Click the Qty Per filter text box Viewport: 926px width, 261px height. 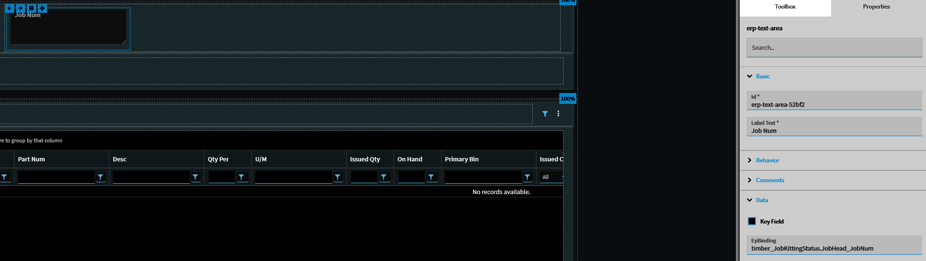[x=222, y=177]
